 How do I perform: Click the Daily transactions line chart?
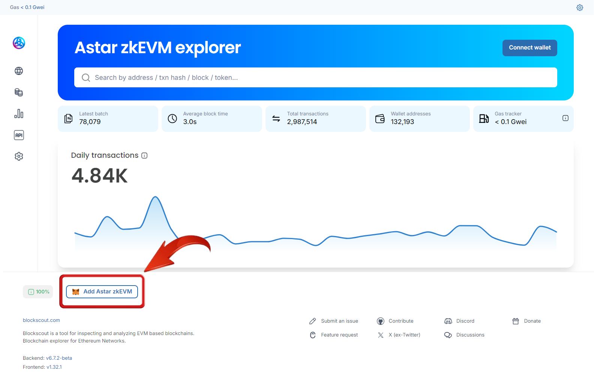pos(315,224)
